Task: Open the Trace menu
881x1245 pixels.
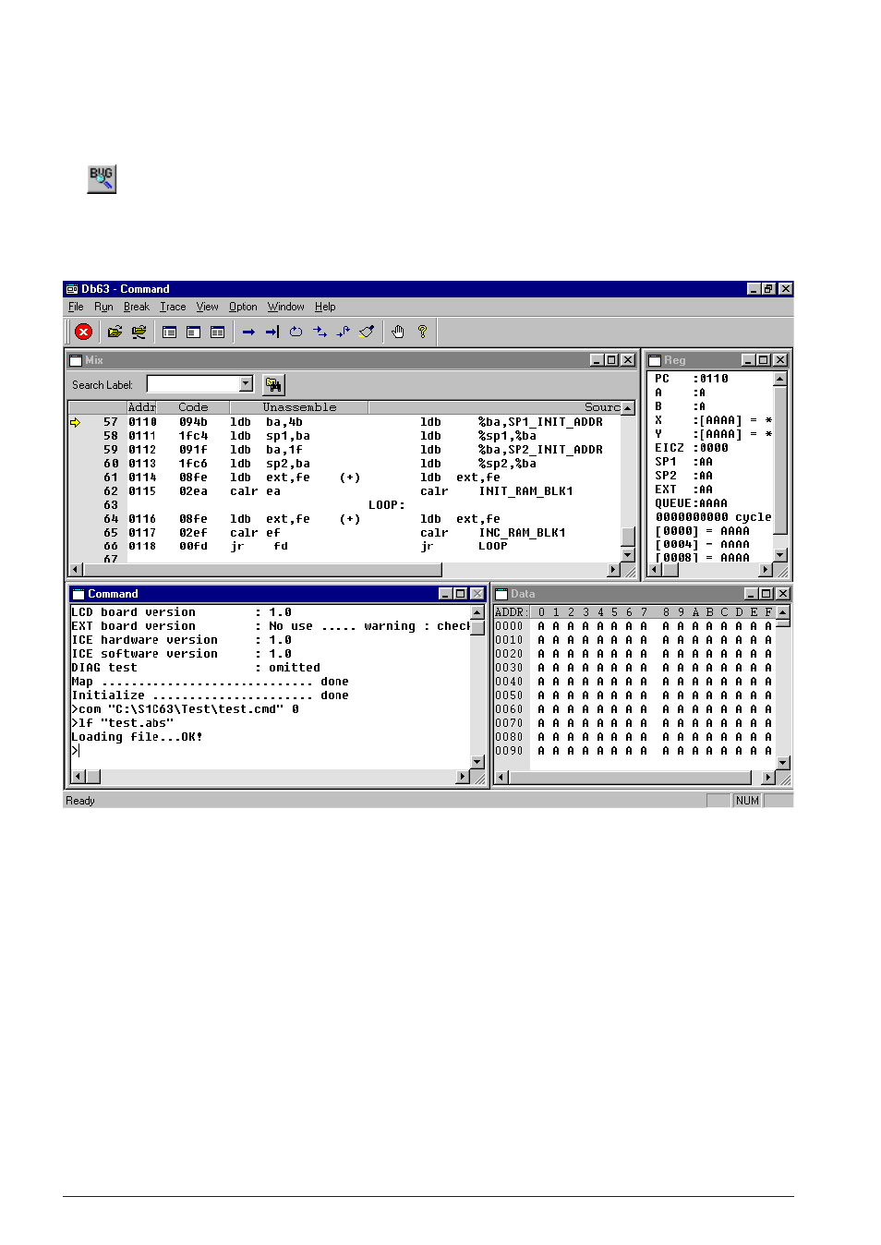Action: [173, 307]
